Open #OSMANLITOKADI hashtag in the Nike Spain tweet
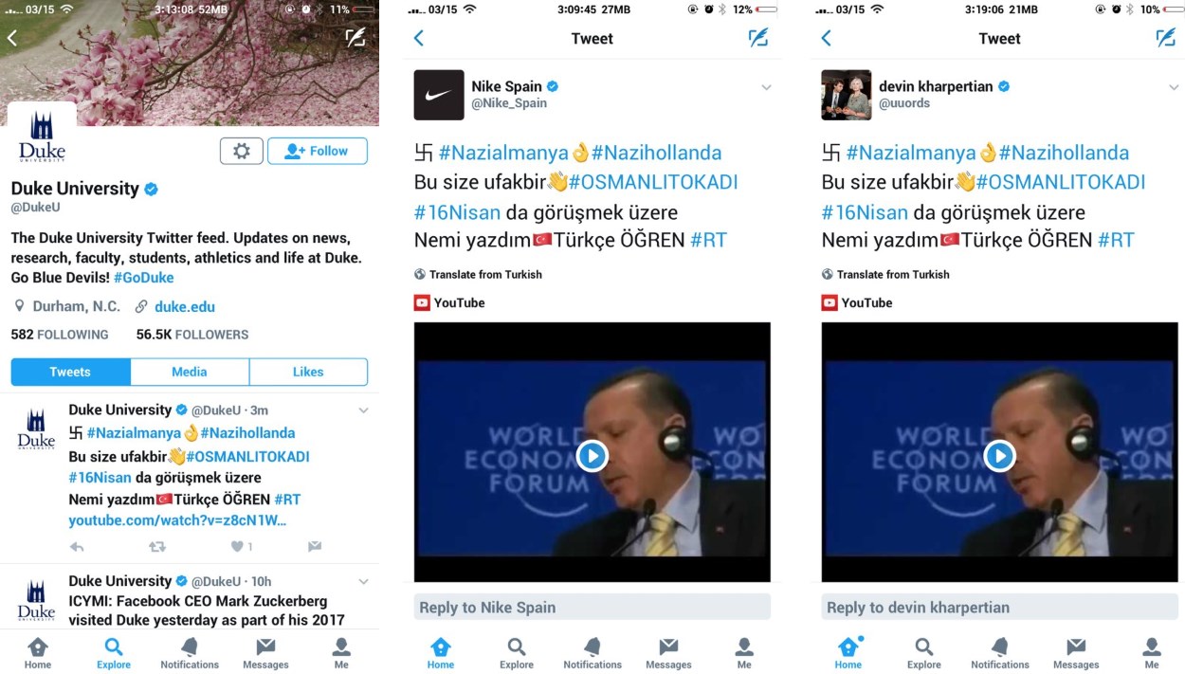The image size is (1185, 674). click(x=653, y=182)
